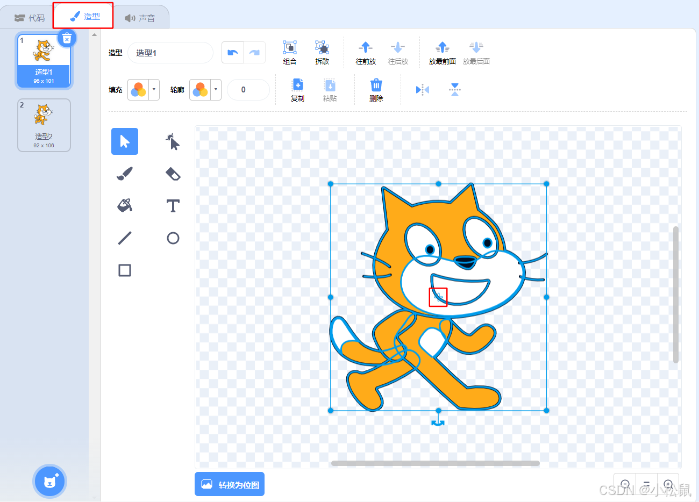This screenshot has width=699, height=502.
Task: Zoom out the canvas
Action: [625, 484]
